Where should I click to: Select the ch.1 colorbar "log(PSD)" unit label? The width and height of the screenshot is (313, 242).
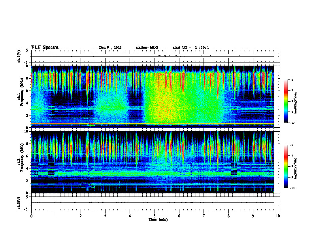[x=296, y=103]
